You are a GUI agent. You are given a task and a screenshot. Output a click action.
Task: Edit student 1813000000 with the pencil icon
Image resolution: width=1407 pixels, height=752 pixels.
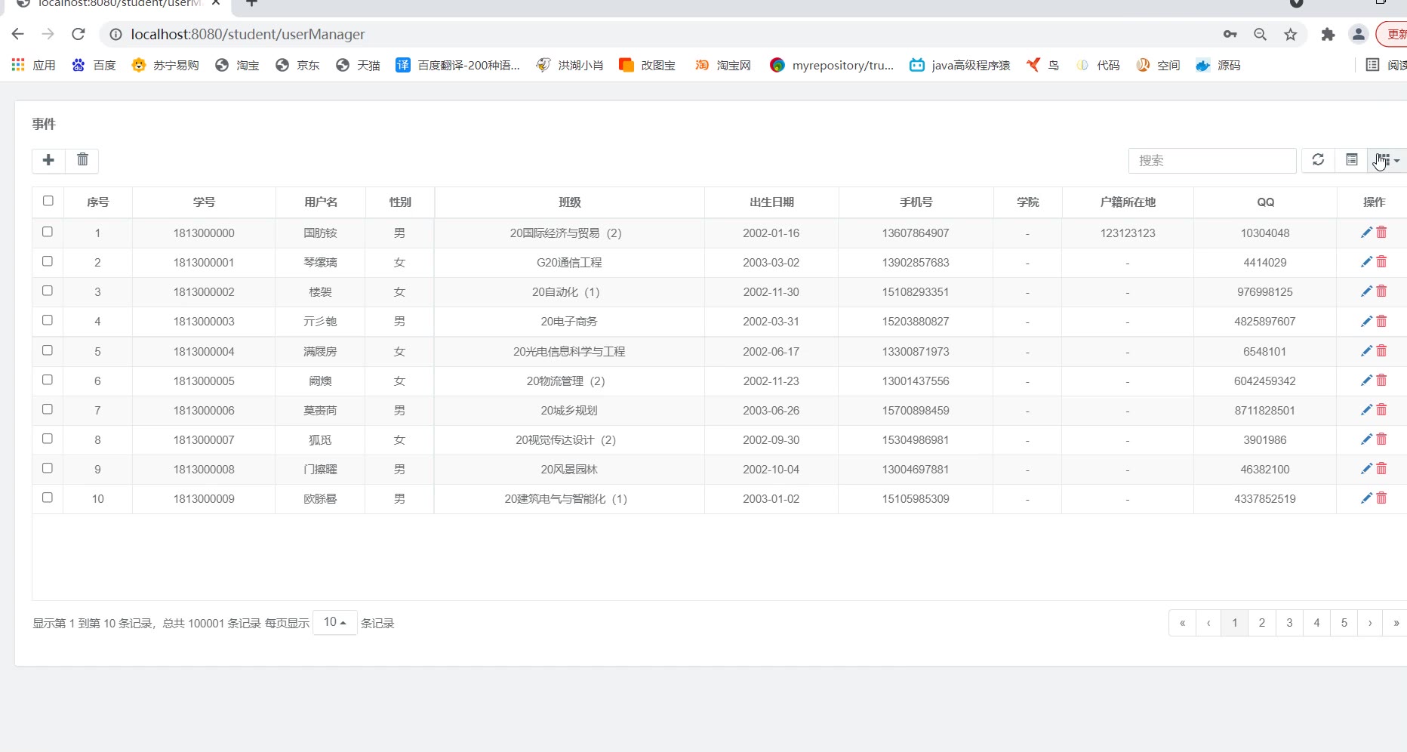click(1365, 233)
